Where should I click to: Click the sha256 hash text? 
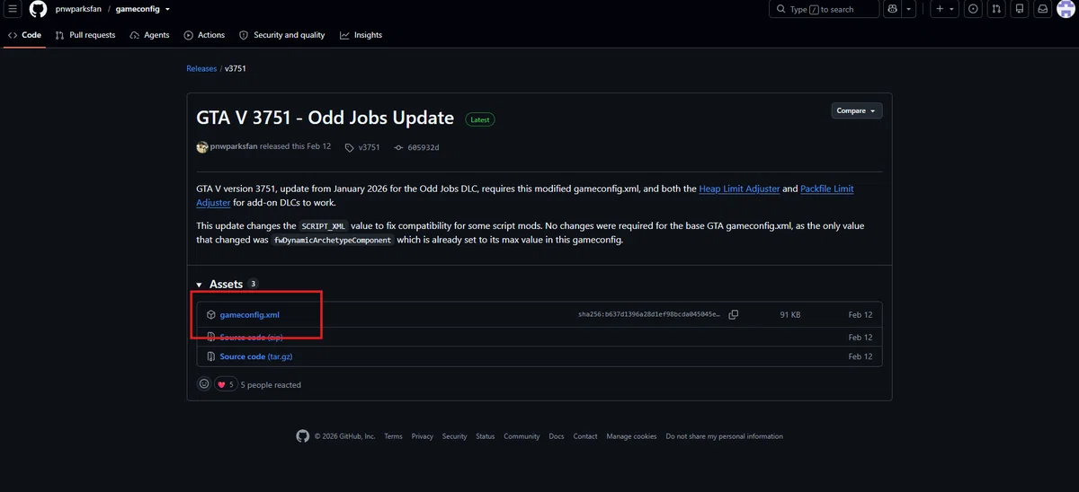[649, 315]
